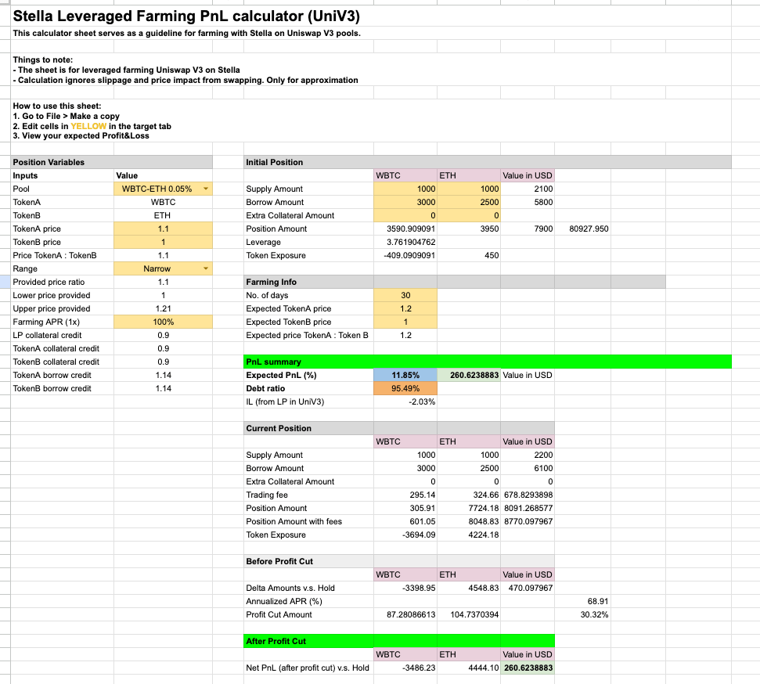Select the No. of days value 30
Screen dimensions: 760x684
(x=405, y=295)
